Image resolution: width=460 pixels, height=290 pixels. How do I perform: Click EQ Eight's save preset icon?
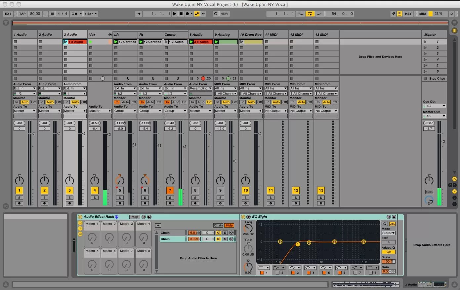point(394,217)
